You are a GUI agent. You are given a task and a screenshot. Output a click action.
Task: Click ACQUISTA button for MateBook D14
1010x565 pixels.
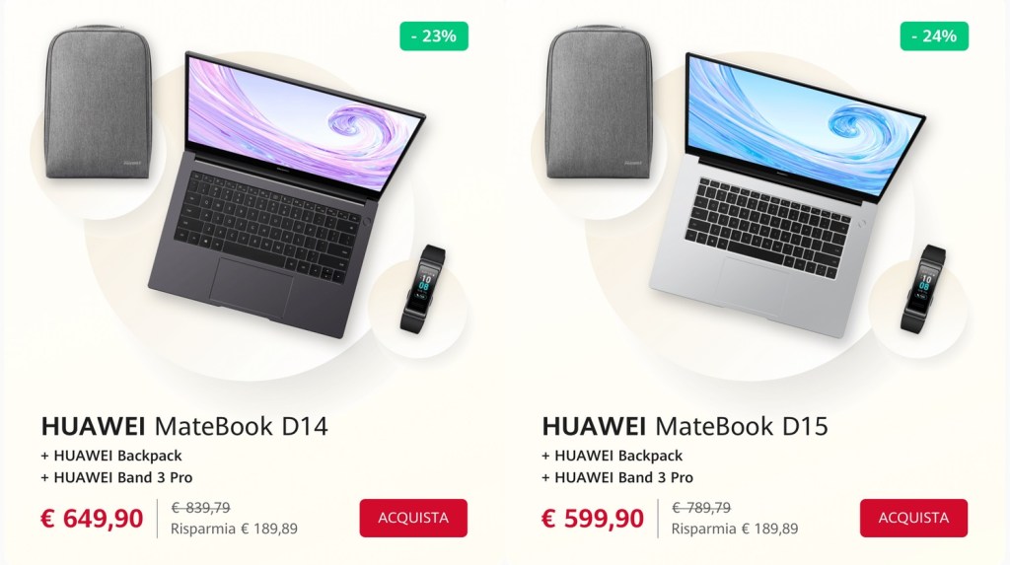(x=413, y=518)
